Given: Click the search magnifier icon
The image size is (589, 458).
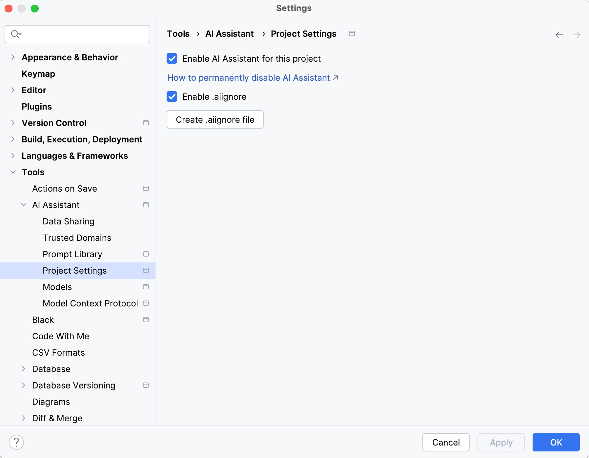Looking at the screenshot, I should coord(15,34).
